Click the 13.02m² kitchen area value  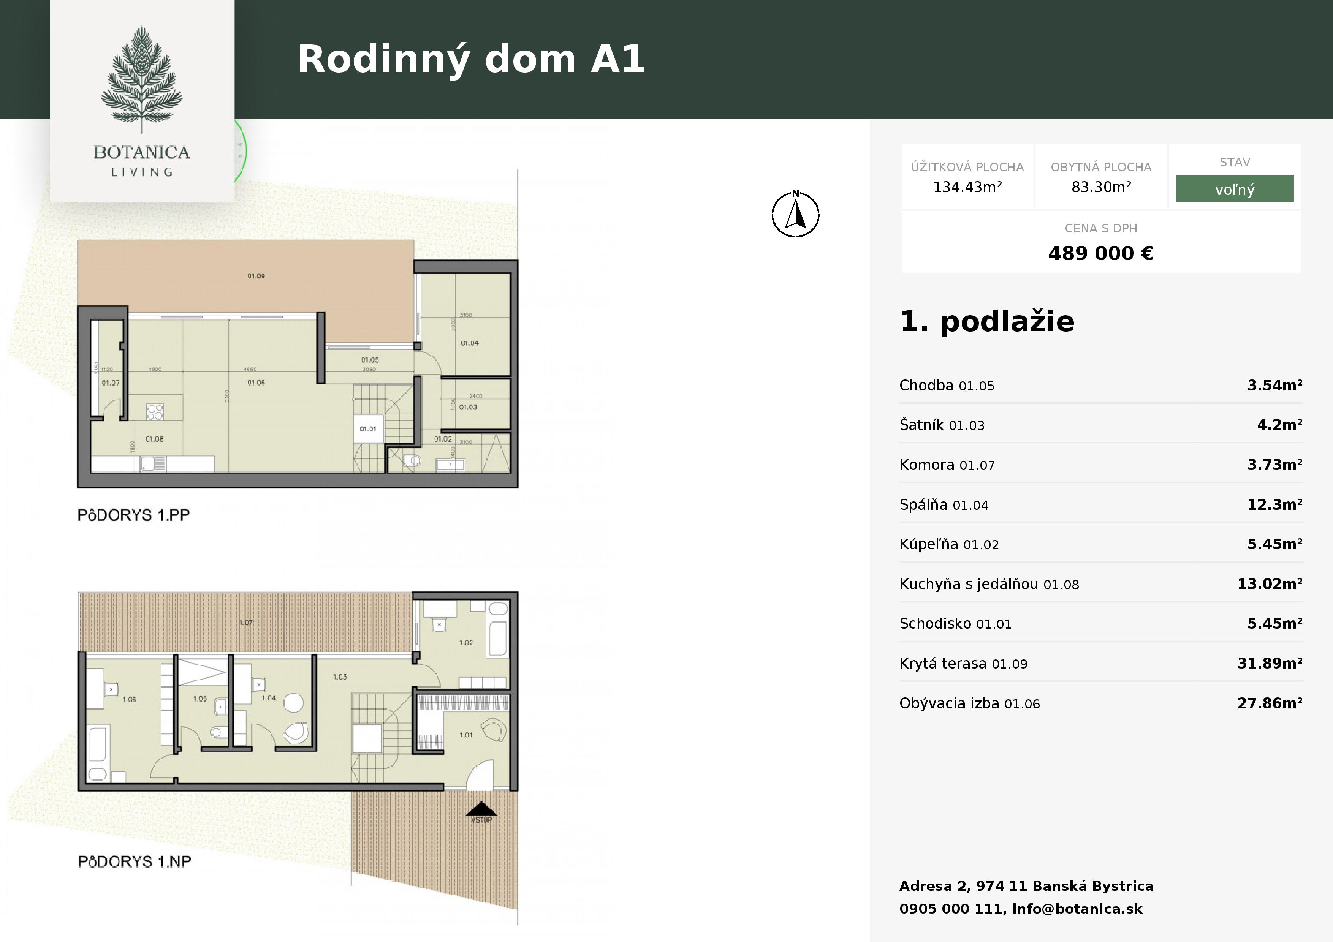[x=1270, y=584]
